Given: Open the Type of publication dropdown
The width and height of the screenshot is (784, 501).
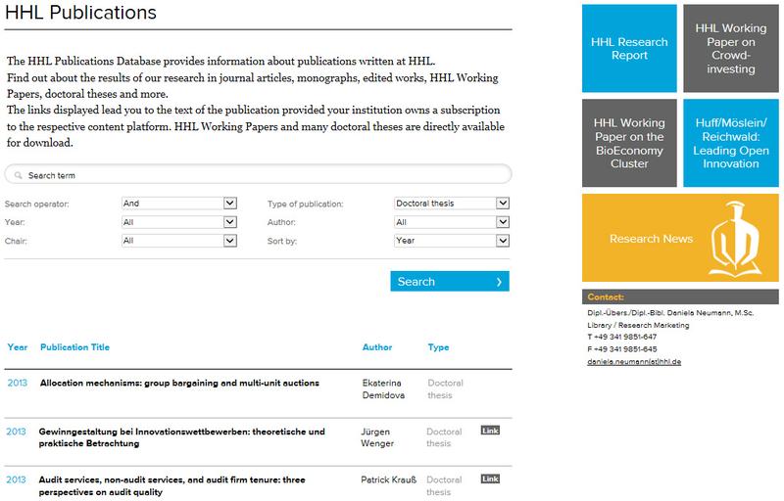Looking at the screenshot, I should pos(452,204).
